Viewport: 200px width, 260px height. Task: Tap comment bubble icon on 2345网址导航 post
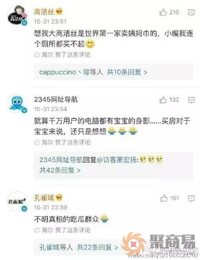[x=191, y=100]
